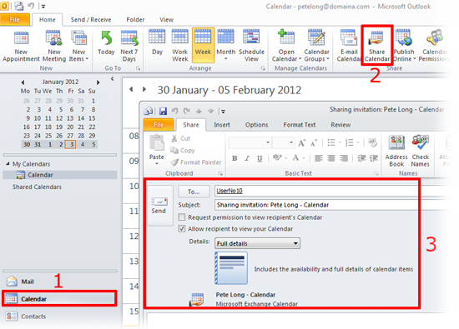Click Share Calendar in the ribbon
The height and width of the screenshot is (329, 459).
click(377, 46)
